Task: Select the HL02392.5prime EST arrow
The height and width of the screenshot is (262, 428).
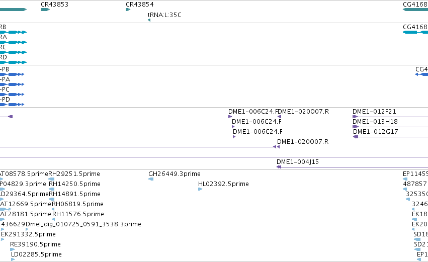Action: (x=200, y=189)
